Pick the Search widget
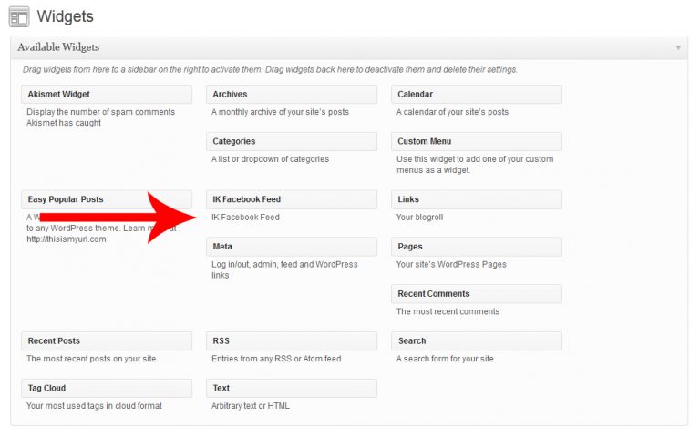The width and height of the screenshot is (700, 447). click(477, 341)
